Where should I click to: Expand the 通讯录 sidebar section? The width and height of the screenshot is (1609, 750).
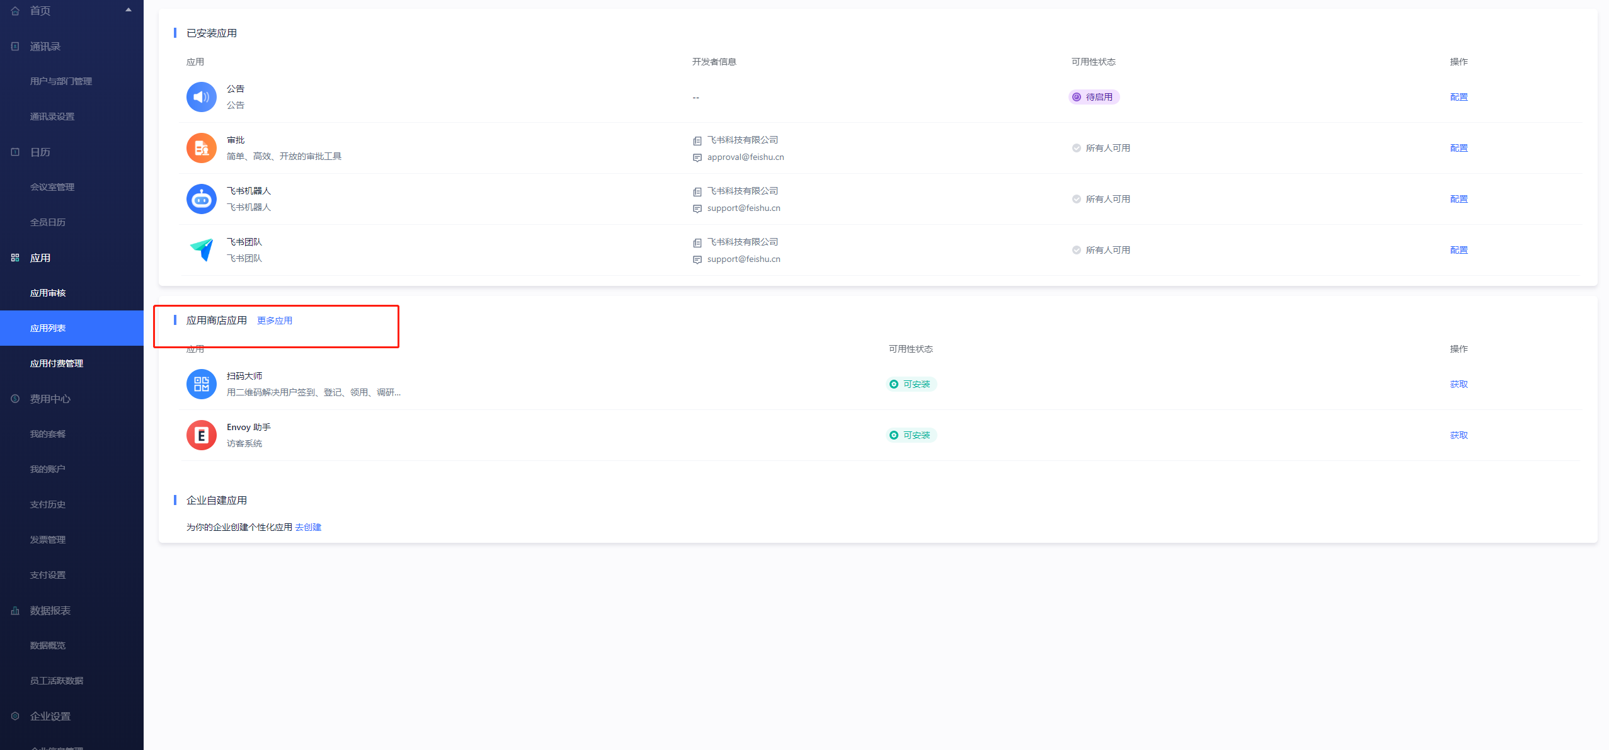(x=45, y=47)
